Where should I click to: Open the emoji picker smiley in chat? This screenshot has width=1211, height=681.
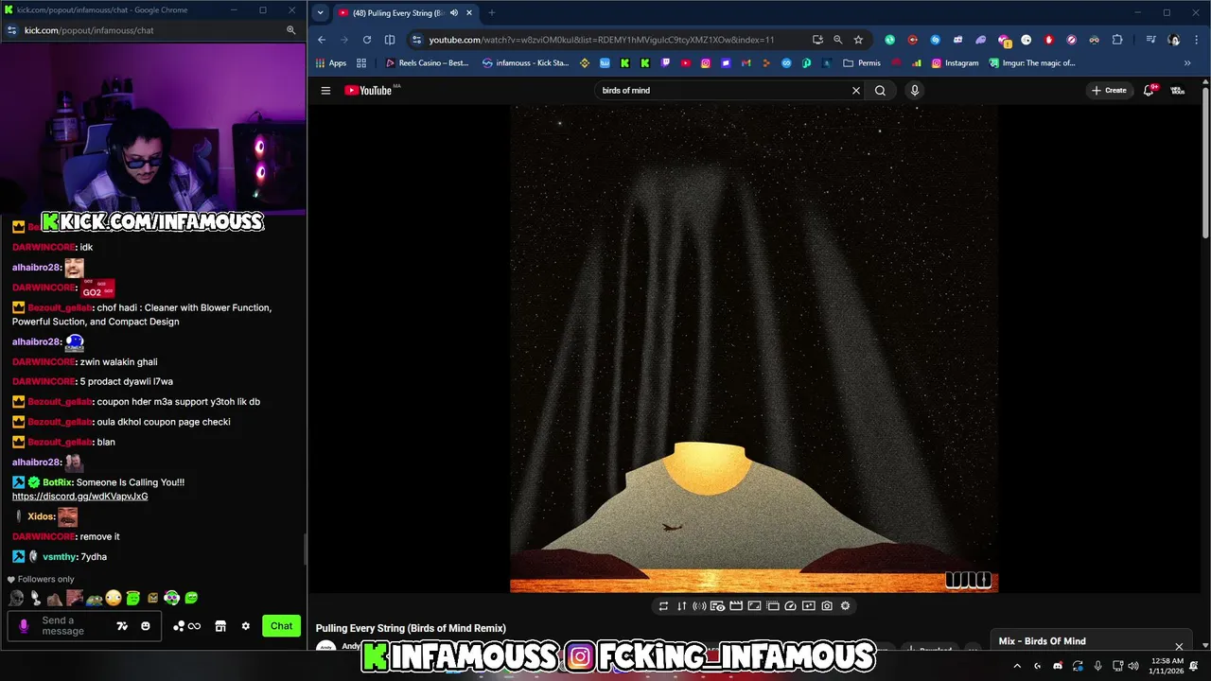pos(146,626)
